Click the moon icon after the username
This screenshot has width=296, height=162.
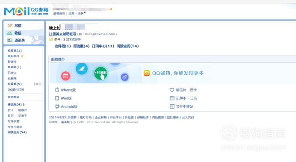coord(110,9)
